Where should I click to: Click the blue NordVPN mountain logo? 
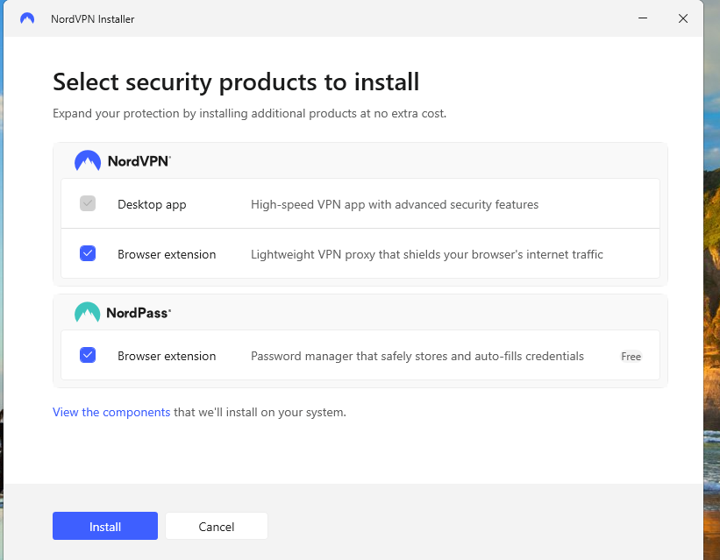point(87,160)
